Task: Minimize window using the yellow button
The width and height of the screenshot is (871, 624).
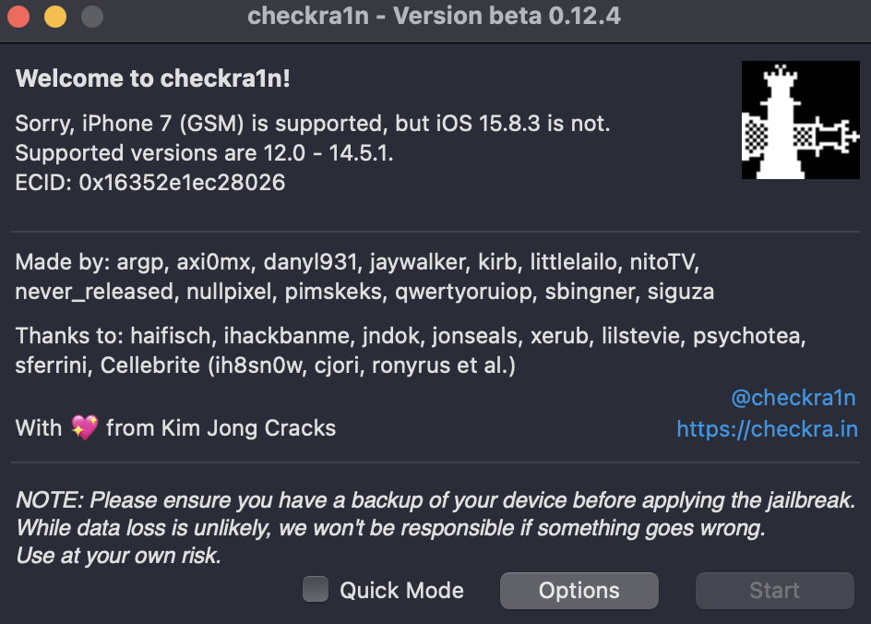Action: (x=55, y=17)
